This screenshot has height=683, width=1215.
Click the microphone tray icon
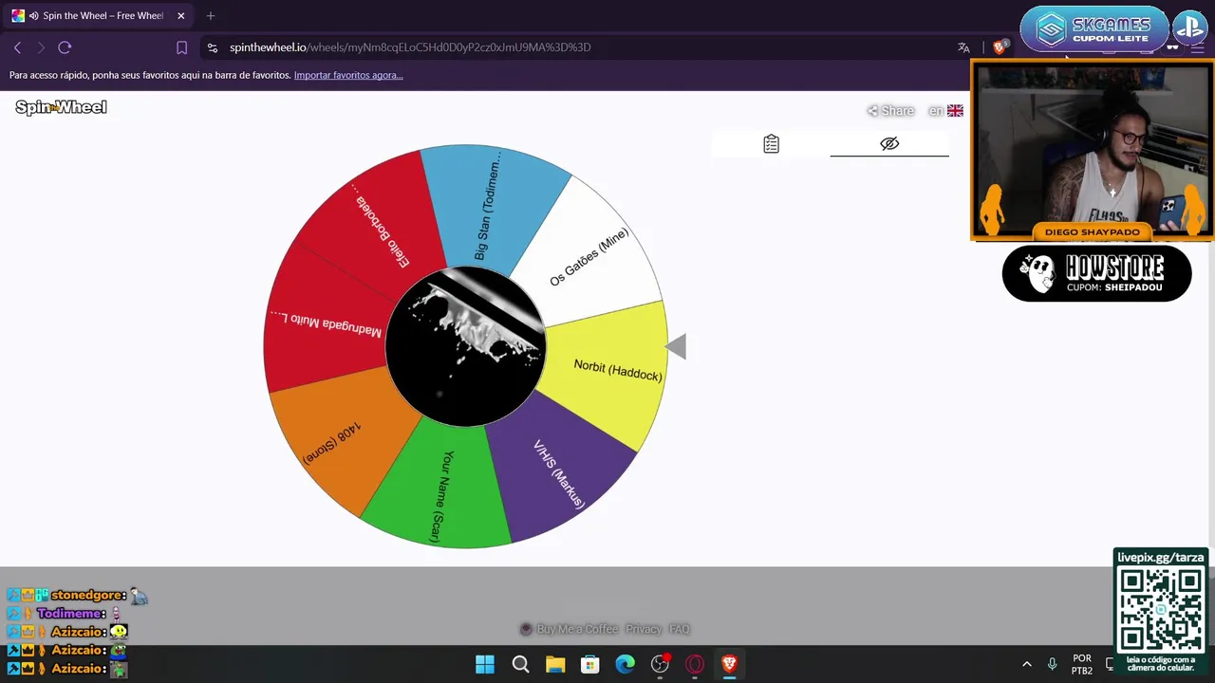1052,664
